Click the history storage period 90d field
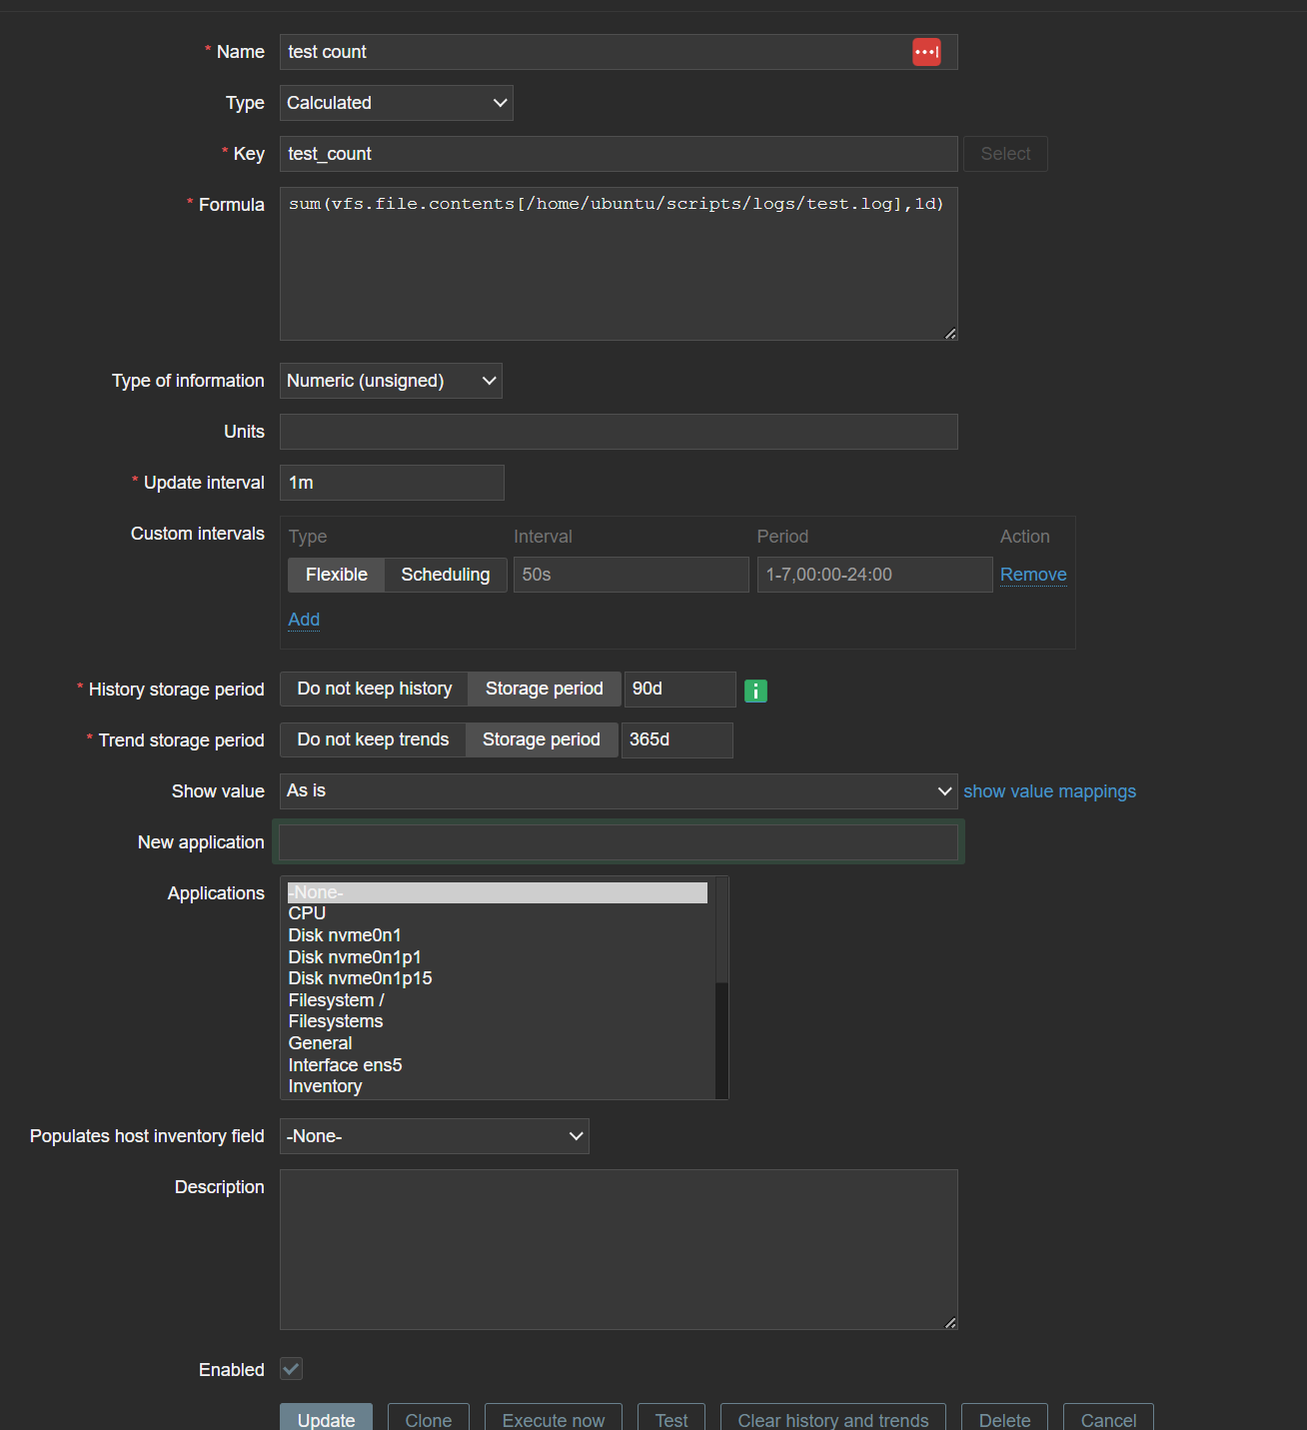This screenshot has height=1430, width=1307. 680,689
